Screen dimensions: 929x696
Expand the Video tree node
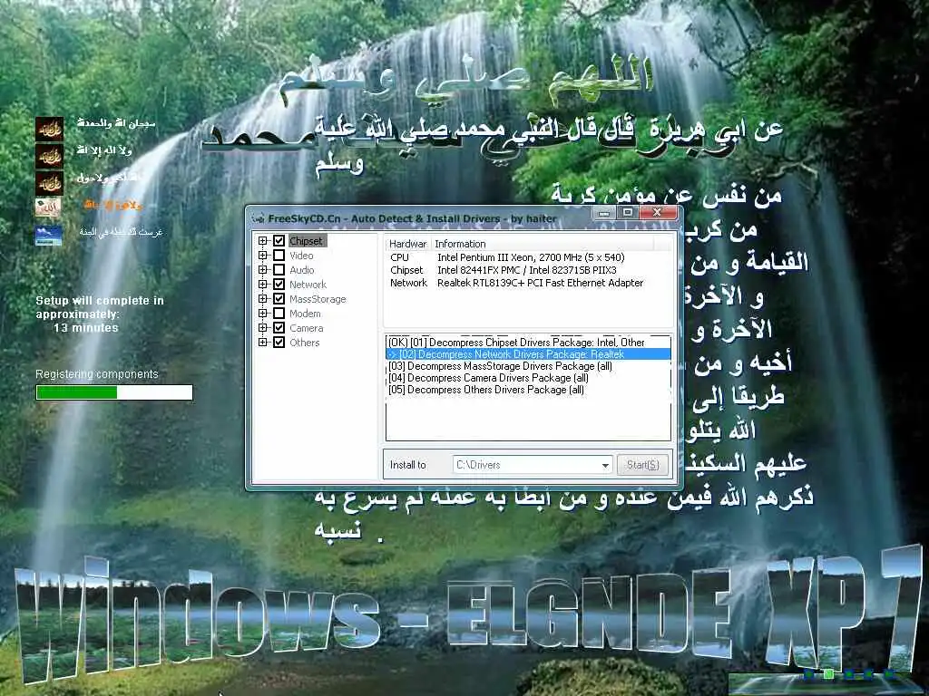click(262, 255)
